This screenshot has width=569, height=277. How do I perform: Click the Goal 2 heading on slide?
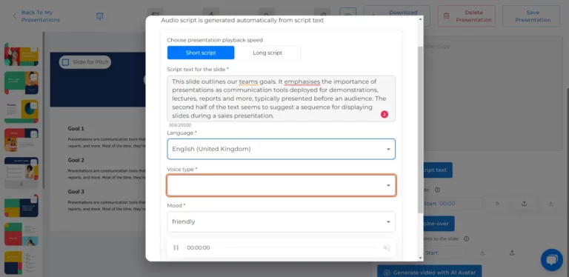tap(76, 160)
